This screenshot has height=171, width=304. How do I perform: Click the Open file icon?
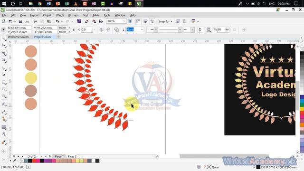point(10,21)
